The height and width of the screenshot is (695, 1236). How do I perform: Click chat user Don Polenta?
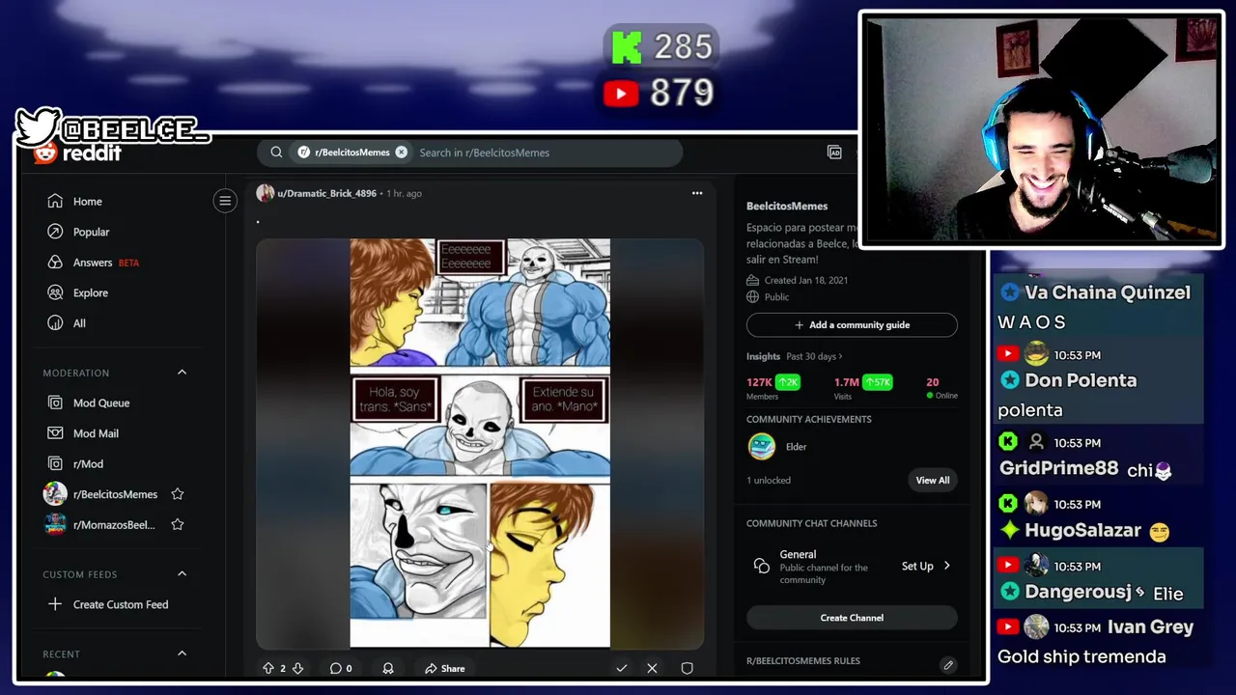point(1081,380)
